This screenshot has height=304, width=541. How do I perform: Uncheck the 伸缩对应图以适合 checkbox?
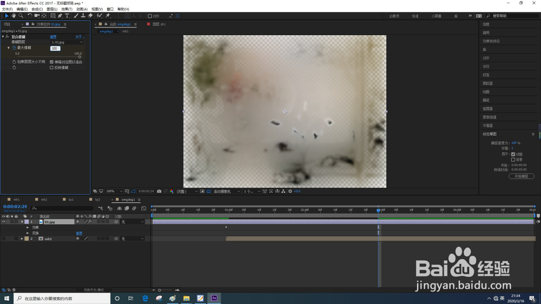52,62
